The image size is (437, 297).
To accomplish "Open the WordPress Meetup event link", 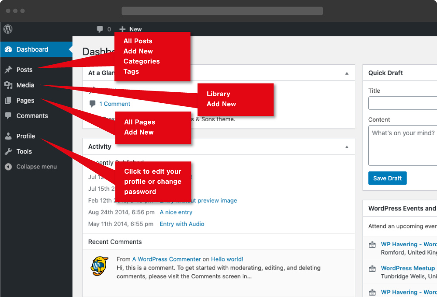I will click(408, 268).
